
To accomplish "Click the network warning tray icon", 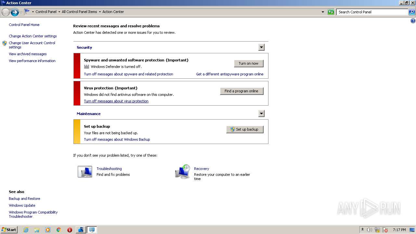I will point(377,230).
